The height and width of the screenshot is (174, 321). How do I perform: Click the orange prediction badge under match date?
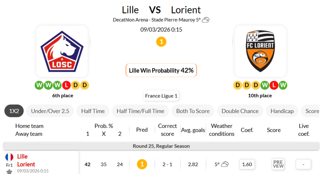(x=161, y=42)
